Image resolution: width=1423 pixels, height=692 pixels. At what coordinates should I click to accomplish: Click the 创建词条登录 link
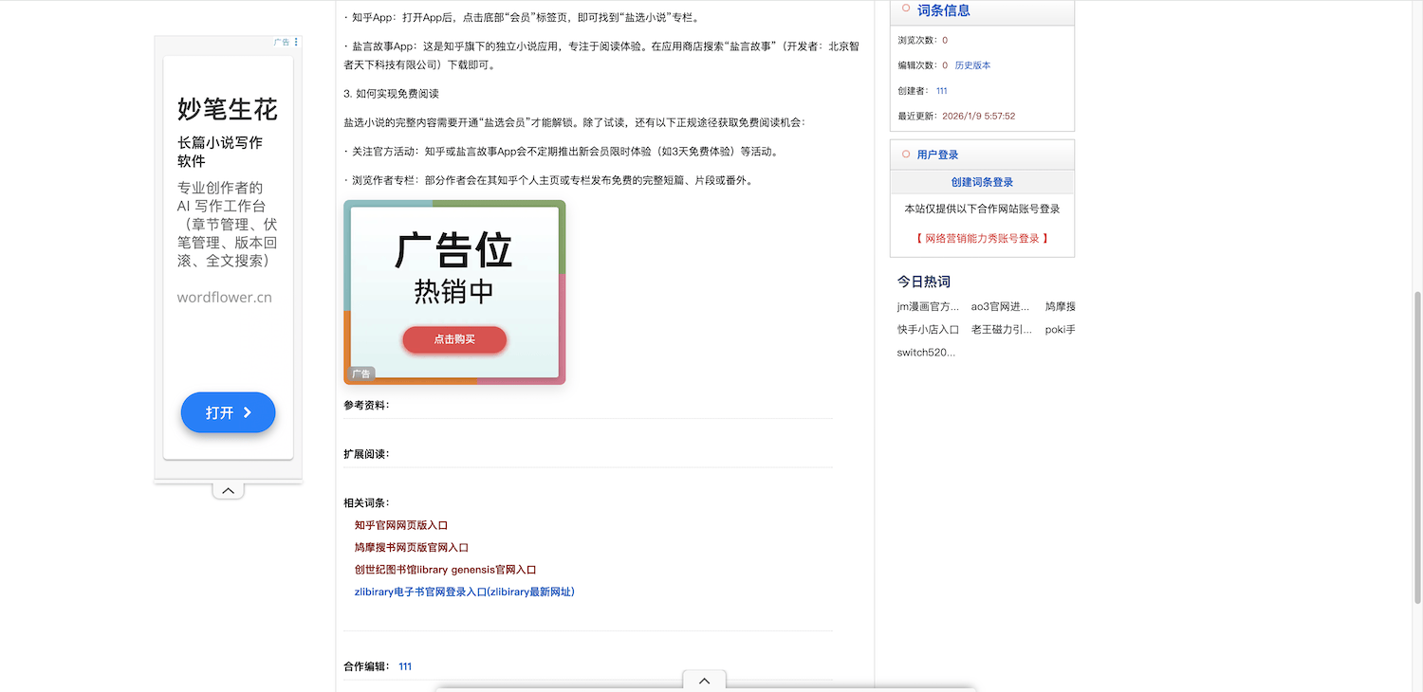pos(982,182)
